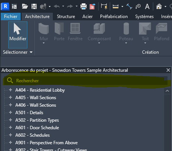Click the blue diagonal dimension icon
This screenshot has width=172, height=151.
tap(129, 6)
